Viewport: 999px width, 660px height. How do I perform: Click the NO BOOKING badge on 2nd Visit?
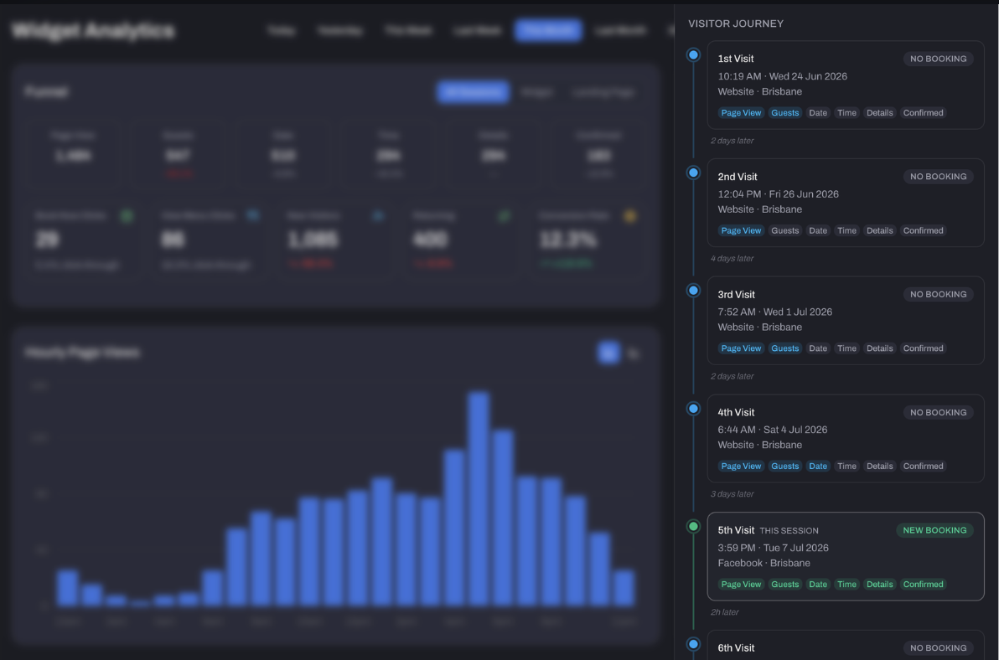click(938, 176)
